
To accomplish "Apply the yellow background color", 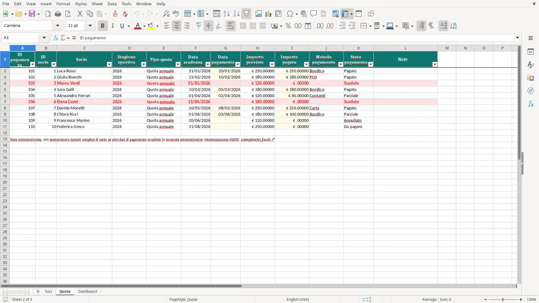I will pos(151,26).
